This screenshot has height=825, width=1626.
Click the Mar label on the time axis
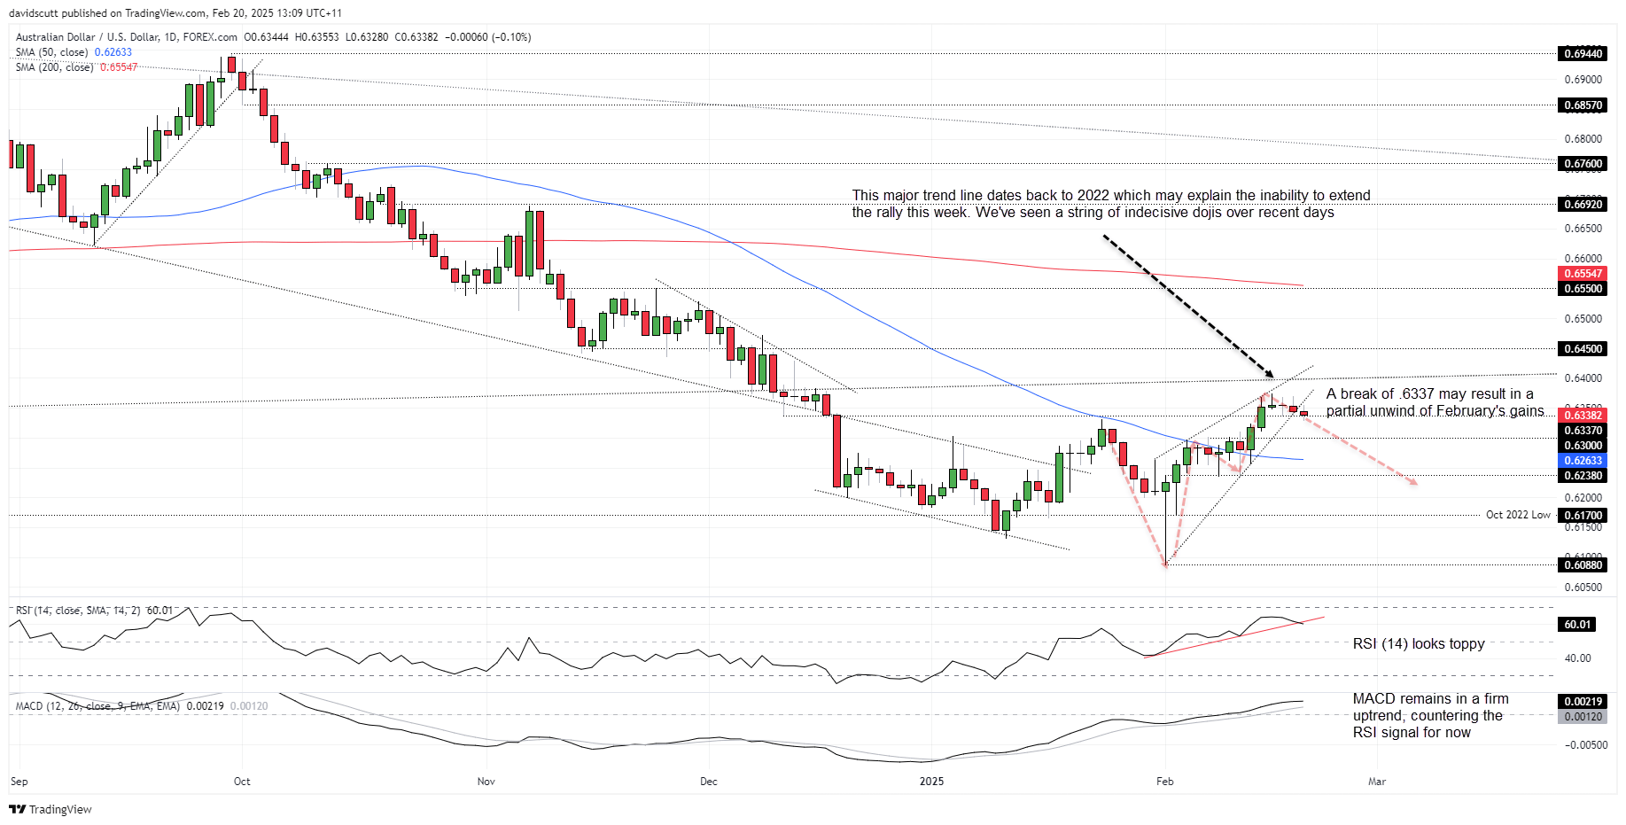[x=1377, y=782]
